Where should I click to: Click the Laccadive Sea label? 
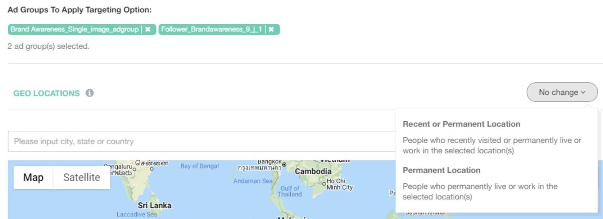click(137, 214)
